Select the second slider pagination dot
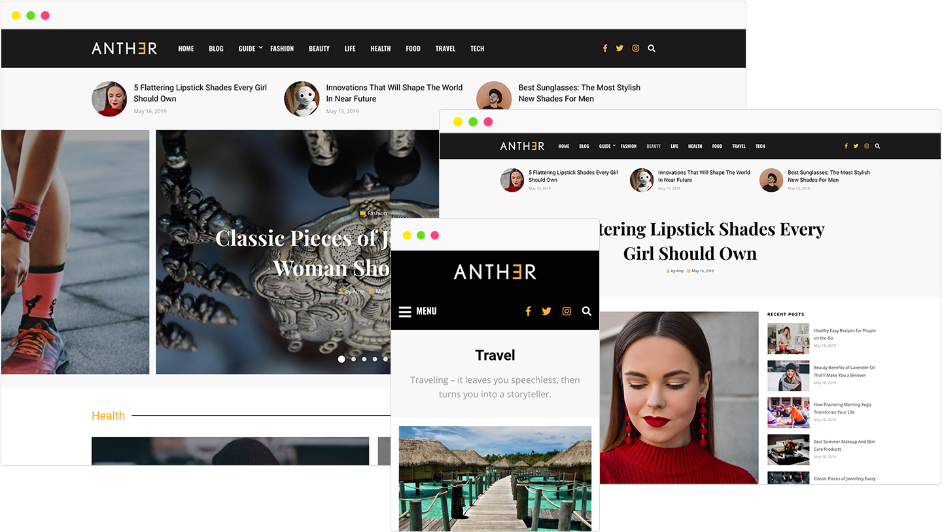The width and height of the screenshot is (942, 532). point(353,359)
